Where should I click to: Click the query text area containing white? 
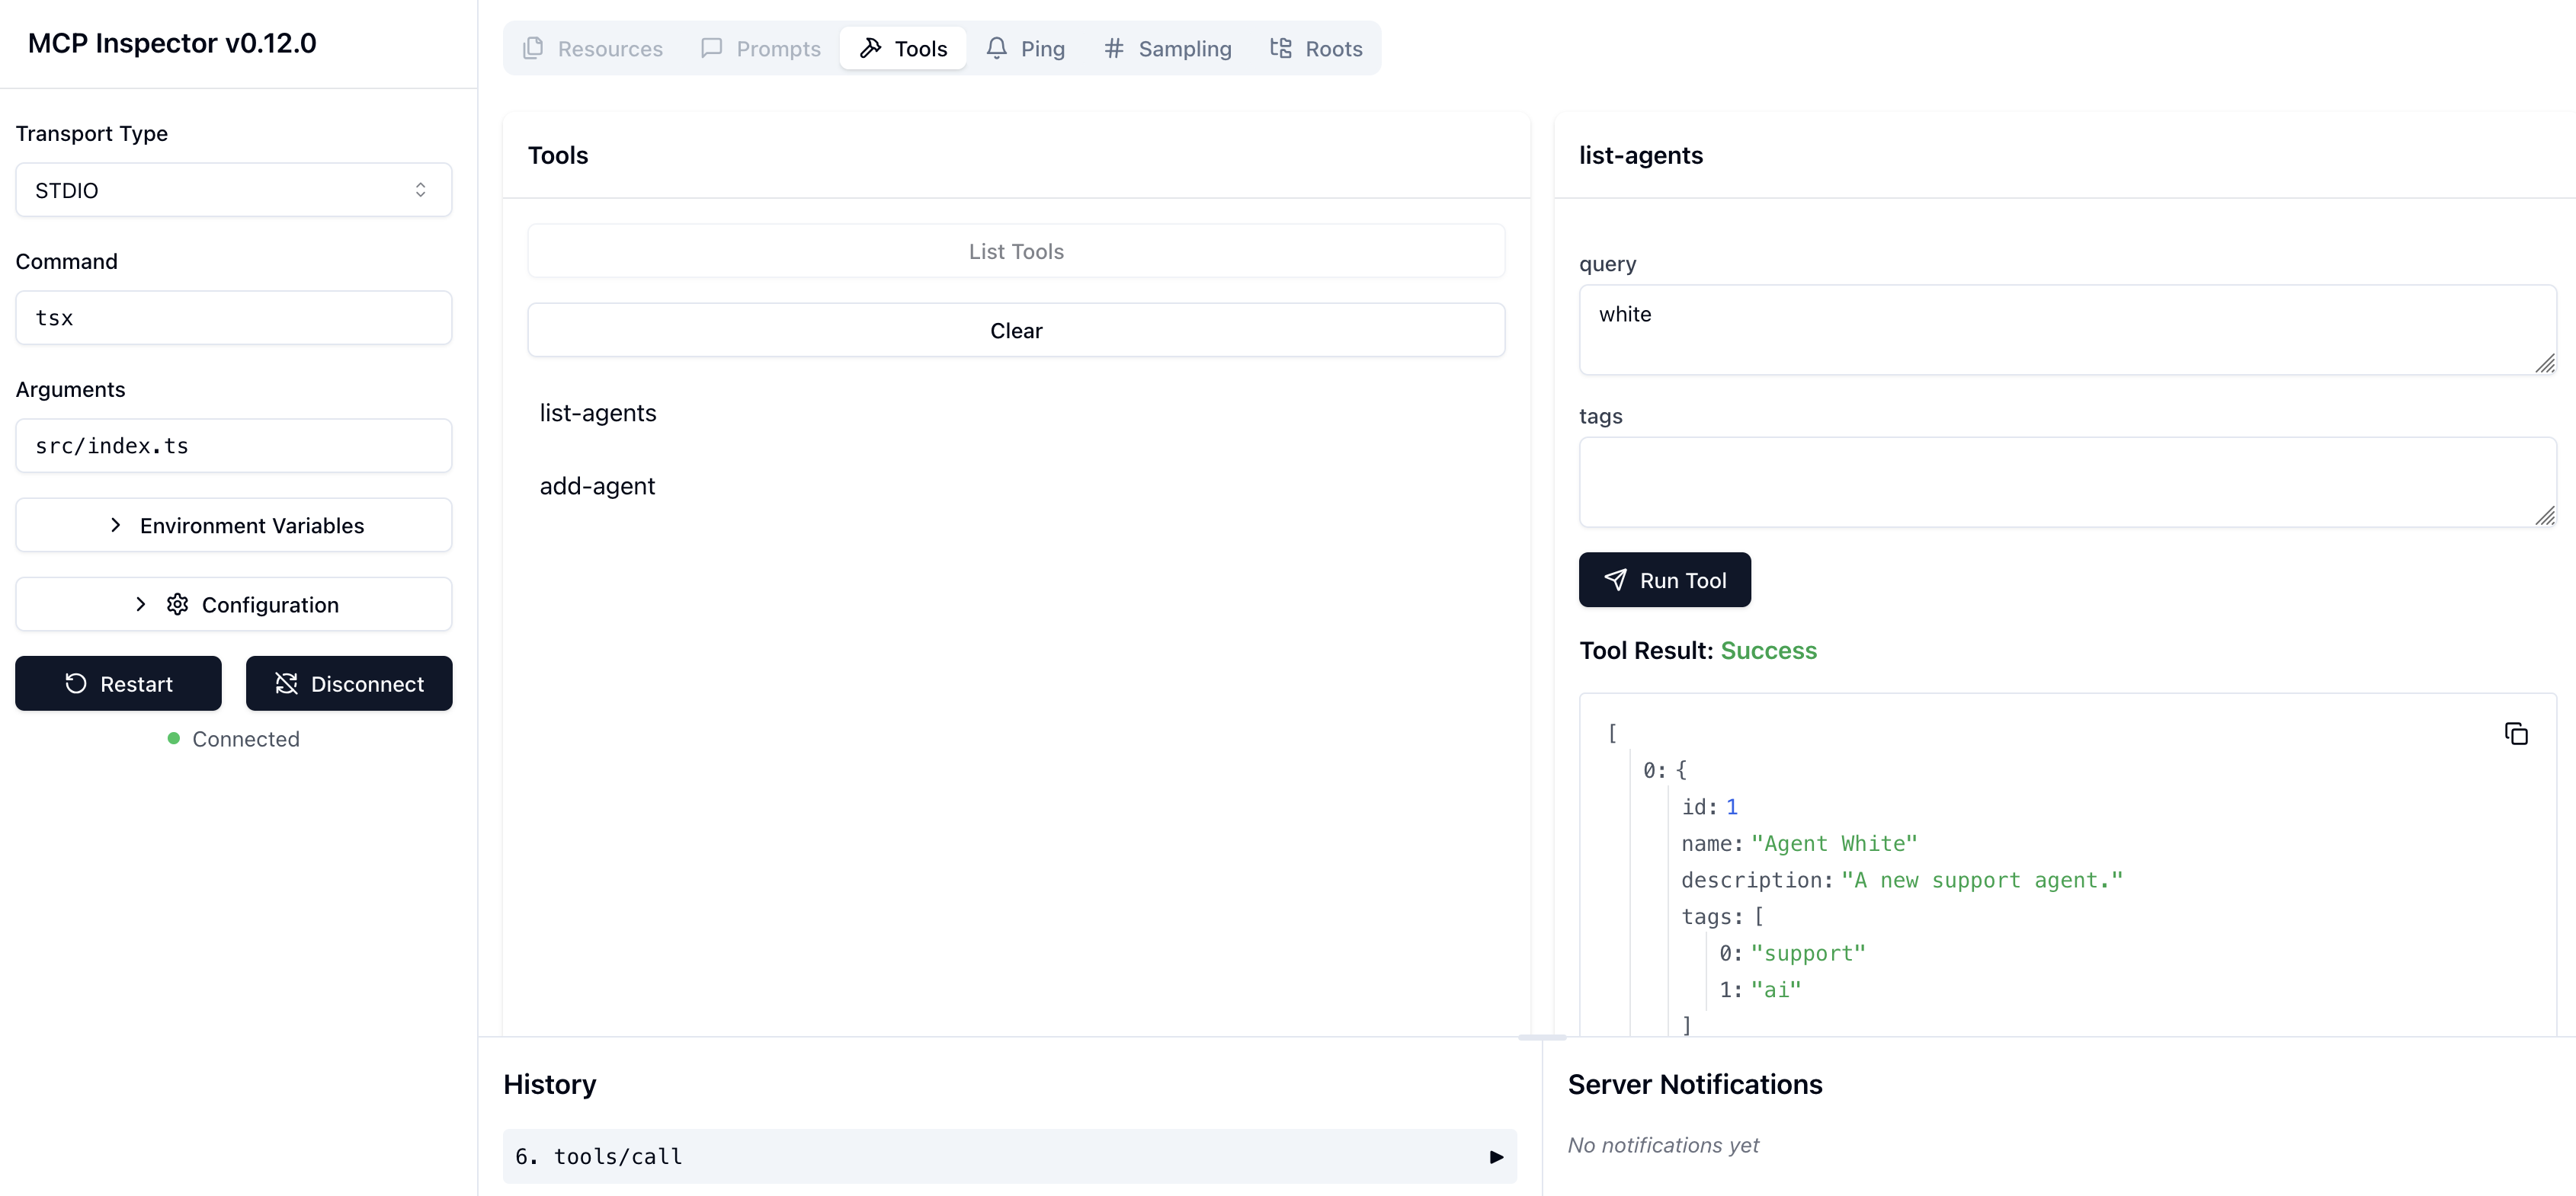[2067, 330]
